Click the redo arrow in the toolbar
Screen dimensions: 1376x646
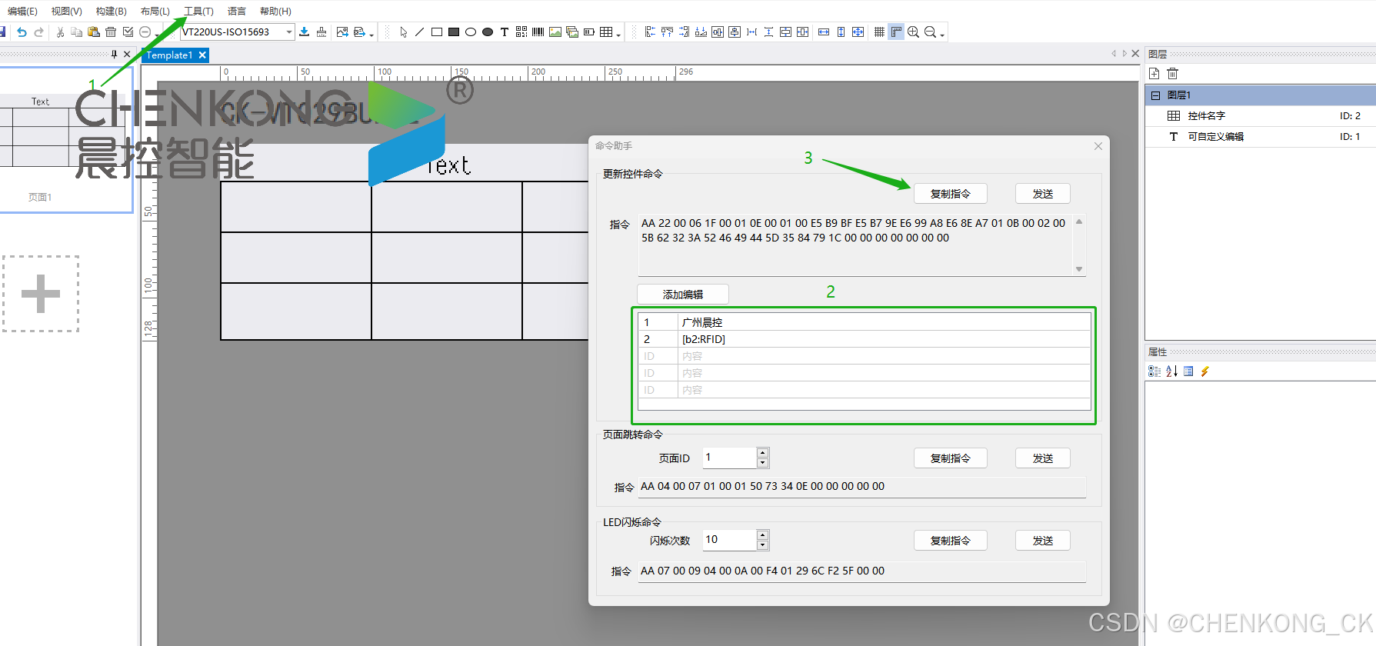(x=38, y=32)
